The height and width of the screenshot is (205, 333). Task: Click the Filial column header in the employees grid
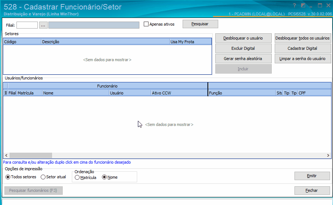point(12,93)
